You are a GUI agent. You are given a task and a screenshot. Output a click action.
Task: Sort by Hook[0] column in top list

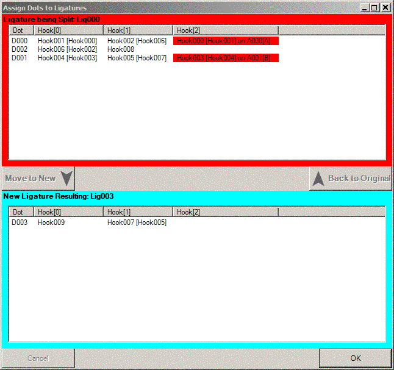pyautogui.click(x=68, y=30)
